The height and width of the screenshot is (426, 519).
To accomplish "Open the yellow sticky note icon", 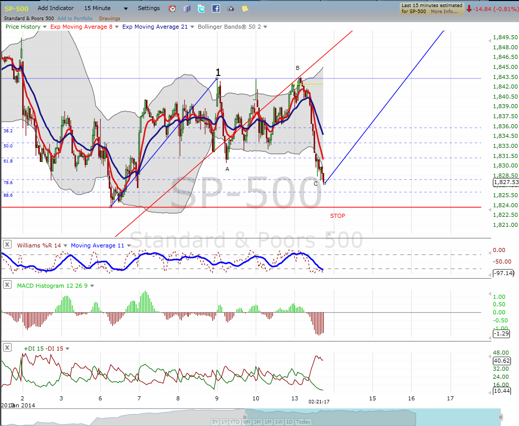I will [245, 9].
